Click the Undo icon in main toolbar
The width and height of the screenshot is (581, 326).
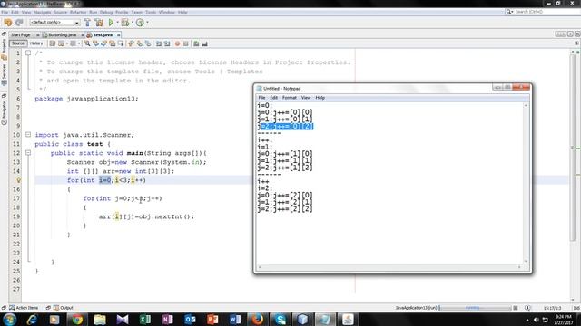8,23
